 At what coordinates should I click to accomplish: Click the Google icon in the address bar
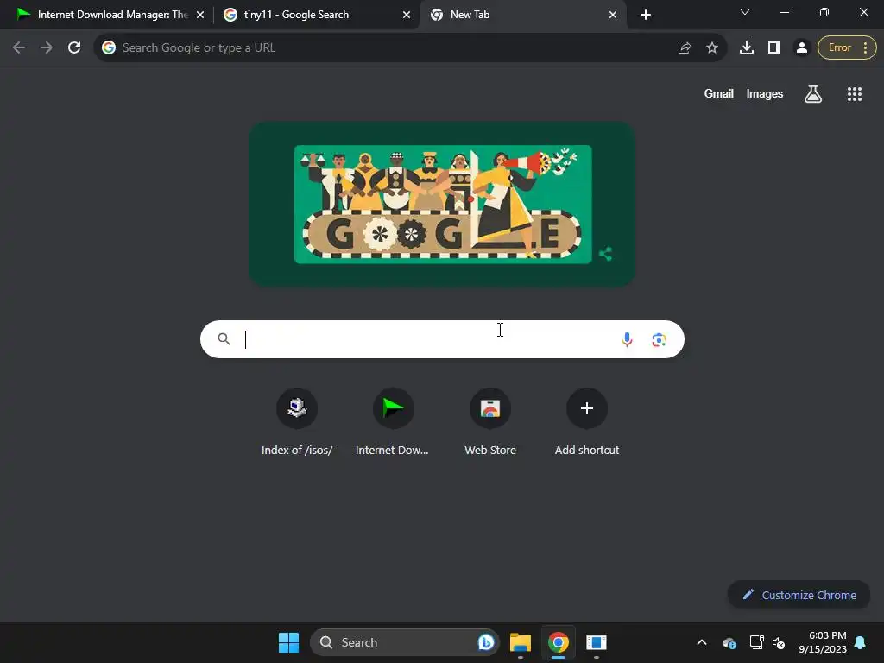pos(108,48)
